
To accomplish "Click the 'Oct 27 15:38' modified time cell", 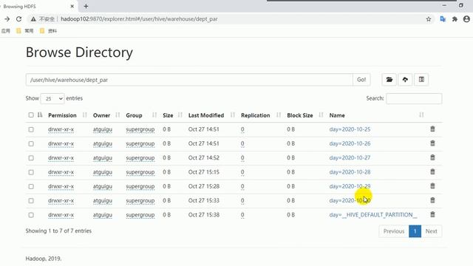I will point(204,215).
